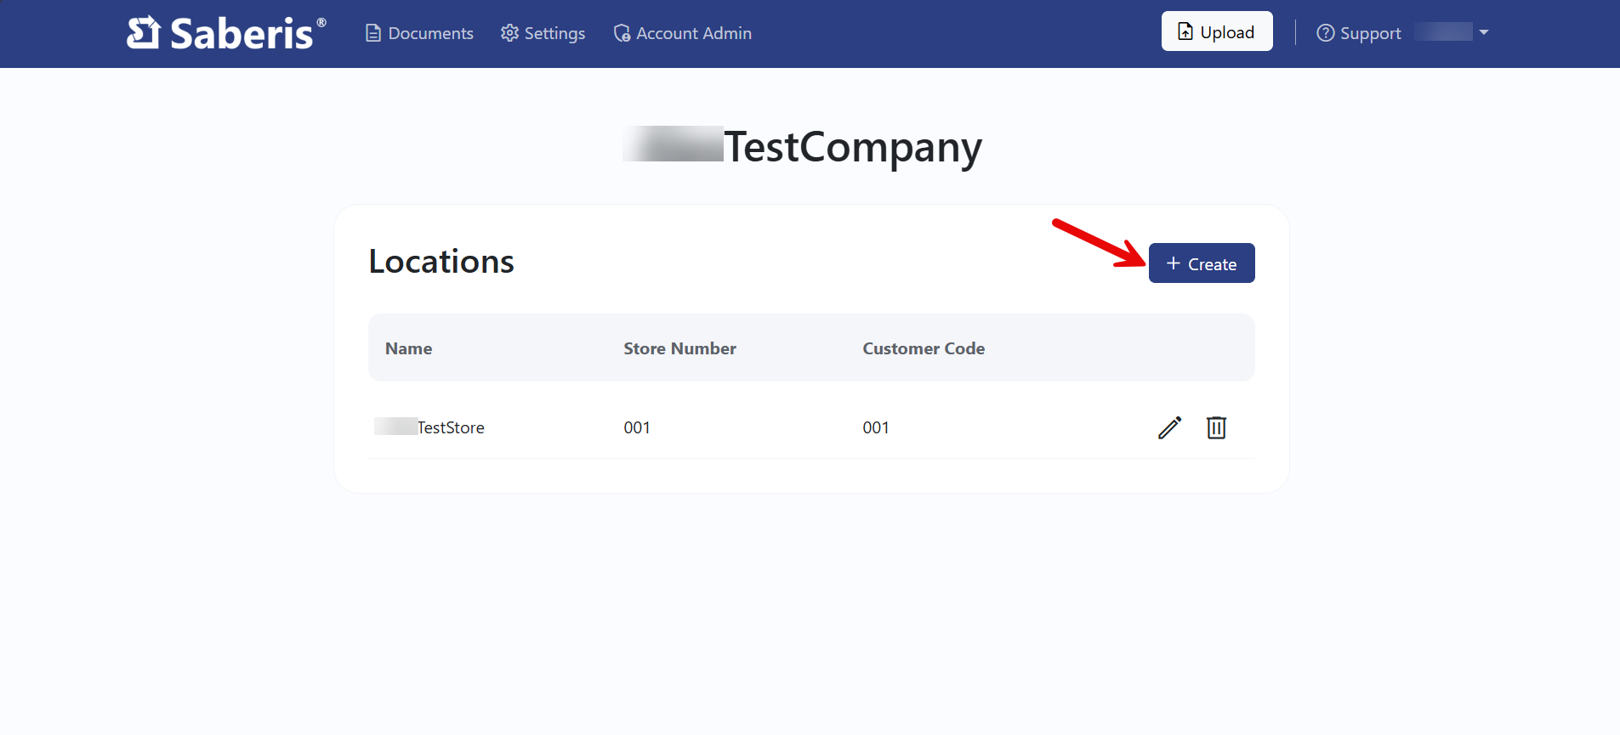Open the Support link text
The width and height of the screenshot is (1620, 735).
pyautogui.click(x=1370, y=33)
